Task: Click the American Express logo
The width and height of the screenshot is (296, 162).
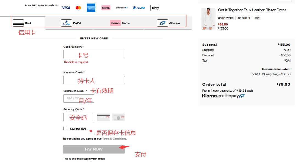Action: 91,8
